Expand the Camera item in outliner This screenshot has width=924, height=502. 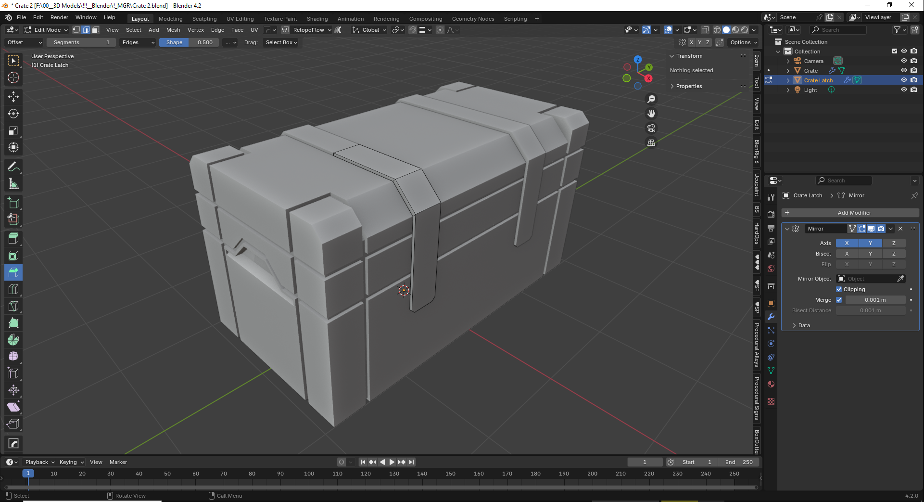788,61
